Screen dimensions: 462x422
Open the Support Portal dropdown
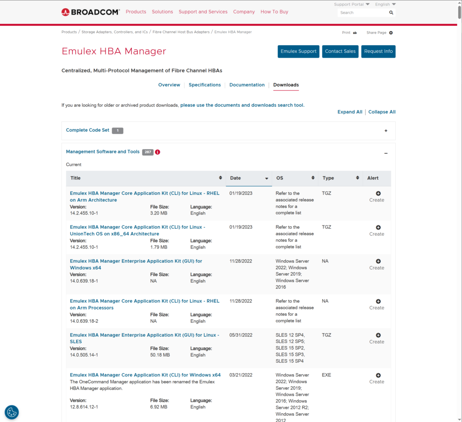point(351,5)
